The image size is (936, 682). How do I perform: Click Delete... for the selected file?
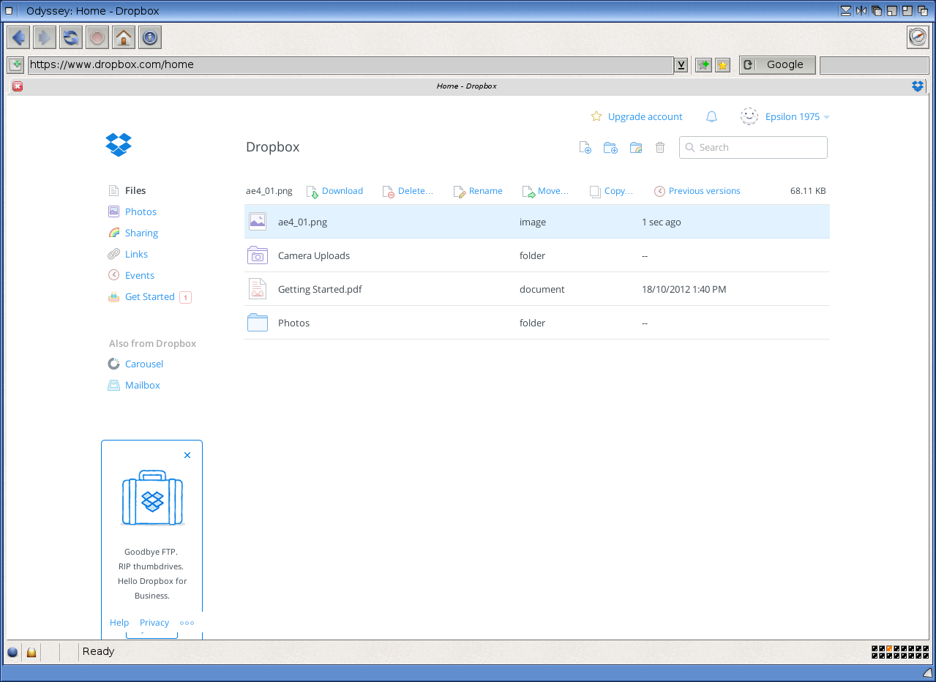coord(408,191)
